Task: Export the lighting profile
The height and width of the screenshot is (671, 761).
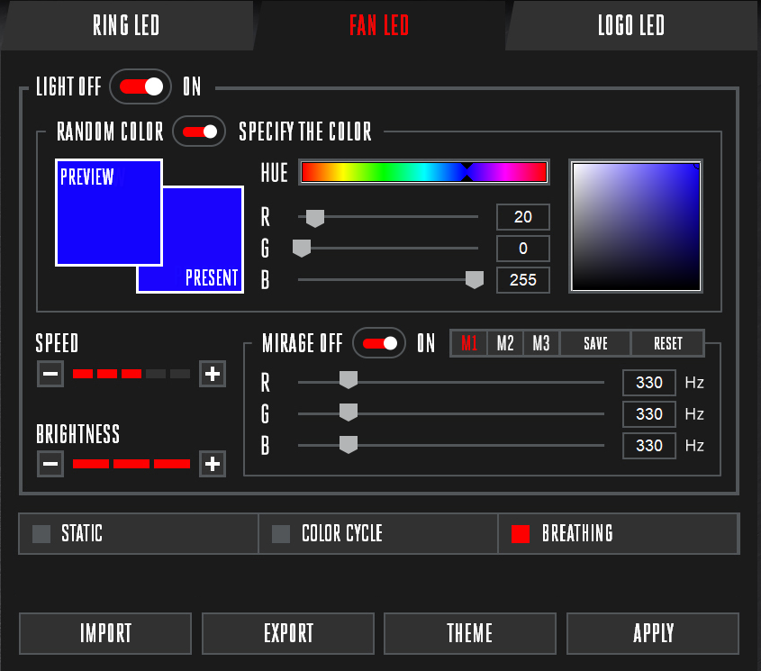Action: pos(287,633)
